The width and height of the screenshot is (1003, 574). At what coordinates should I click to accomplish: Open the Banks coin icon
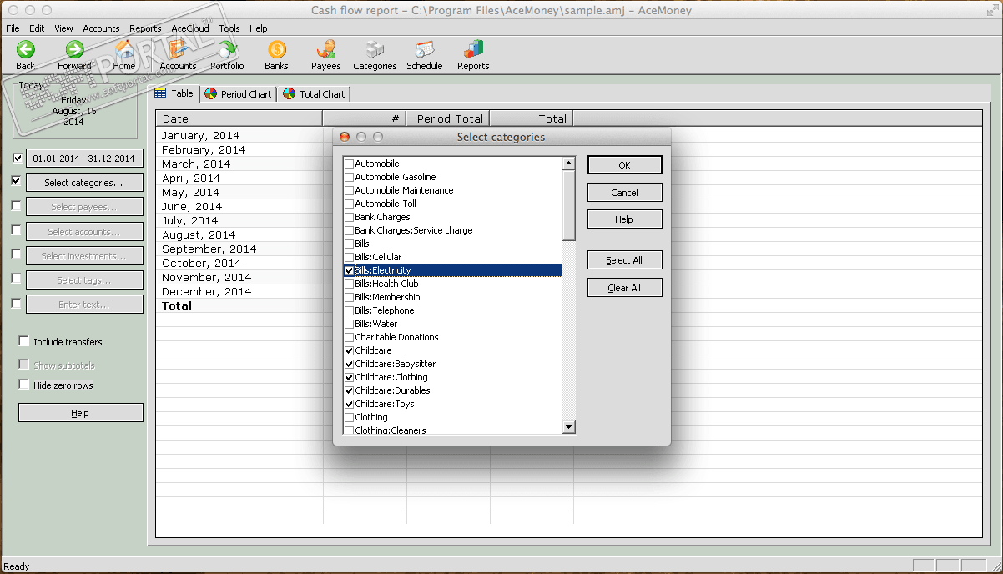click(276, 50)
